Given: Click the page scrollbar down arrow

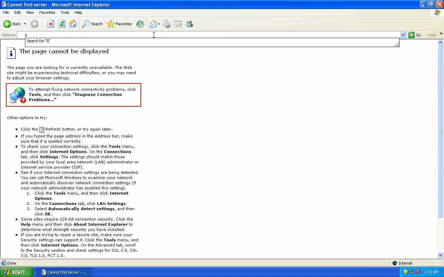Looking at the screenshot, I should 441,255.
